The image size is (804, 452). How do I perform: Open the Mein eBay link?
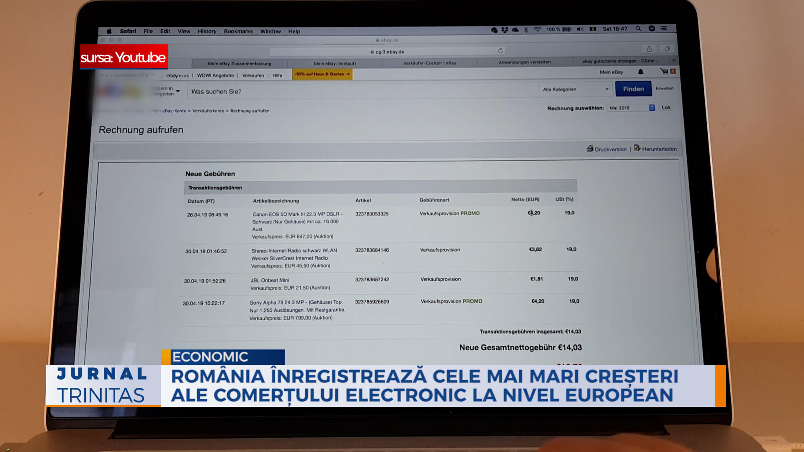[611, 72]
